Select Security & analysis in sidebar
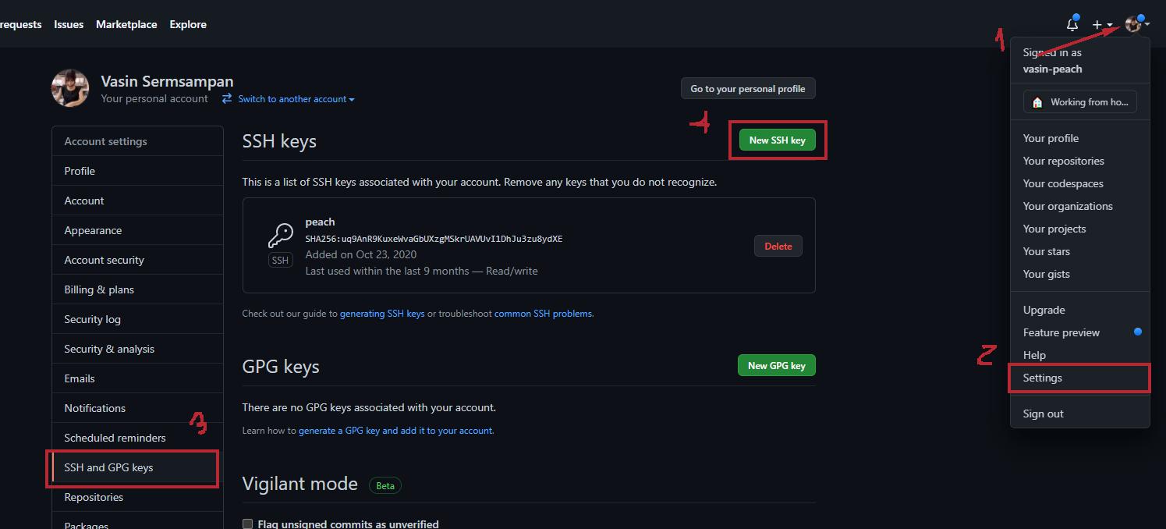Image resolution: width=1166 pixels, height=529 pixels. tap(137, 349)
